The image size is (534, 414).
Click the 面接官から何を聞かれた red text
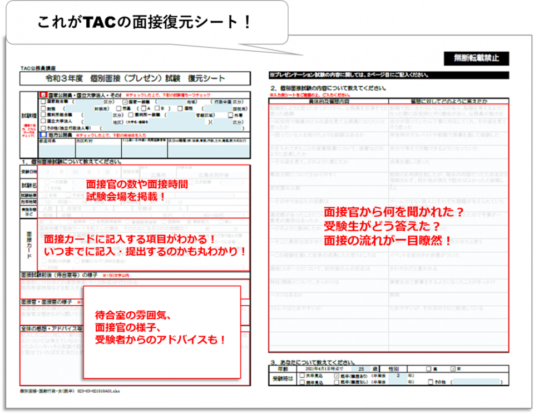click(394, 212)
